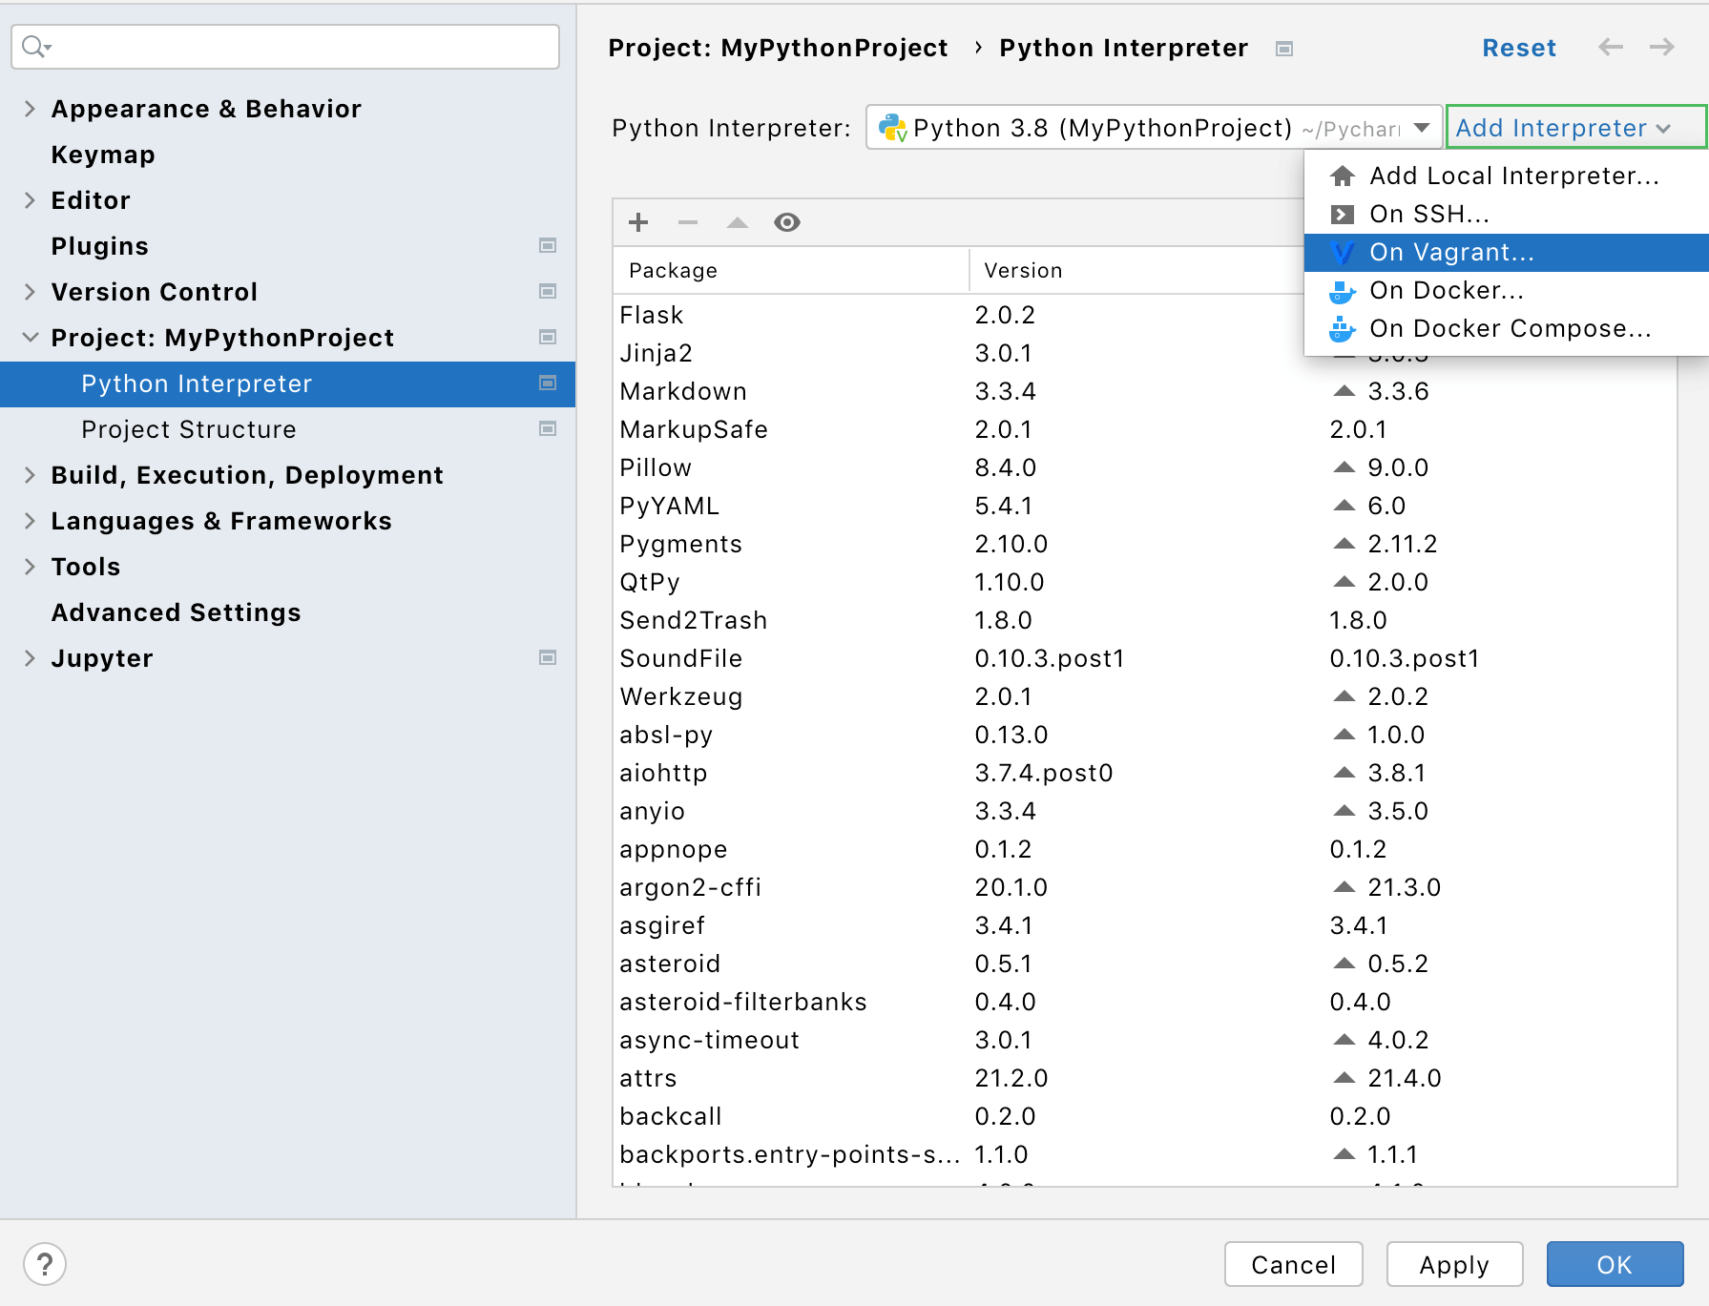Select the argon2-cffi package row
The width and height of the screenshot is (1709, 1306).
pos(1144,887)
